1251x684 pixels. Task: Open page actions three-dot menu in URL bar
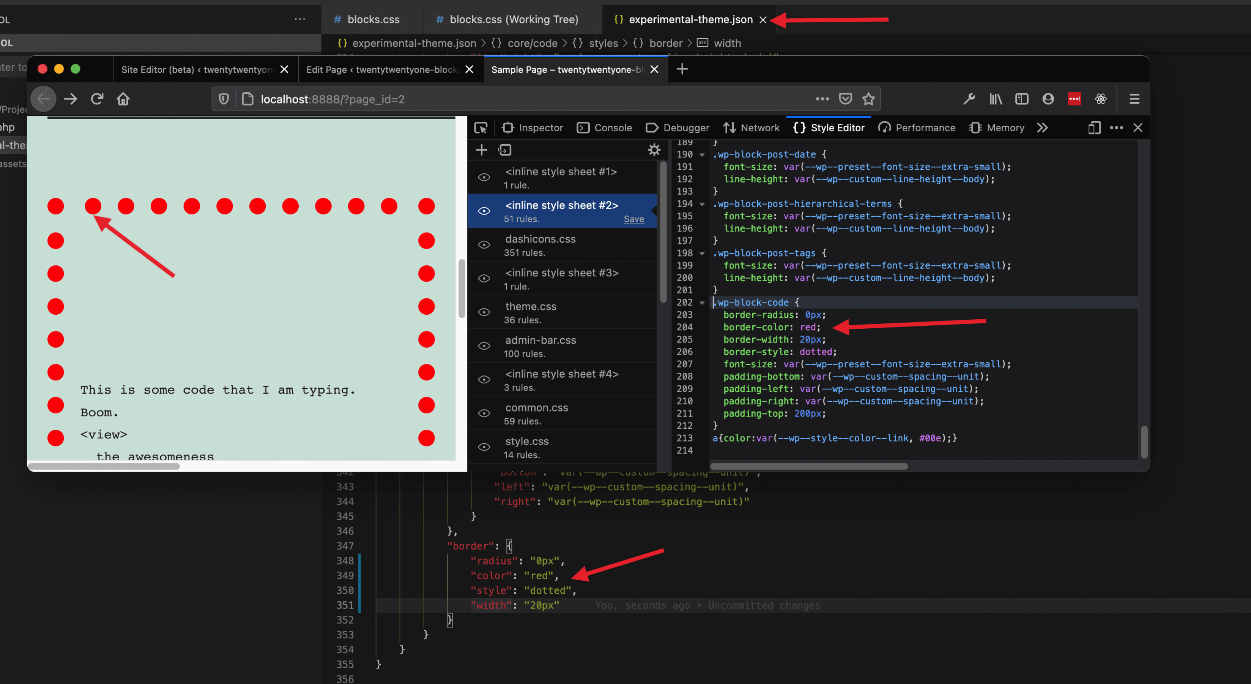pos(822,99)
